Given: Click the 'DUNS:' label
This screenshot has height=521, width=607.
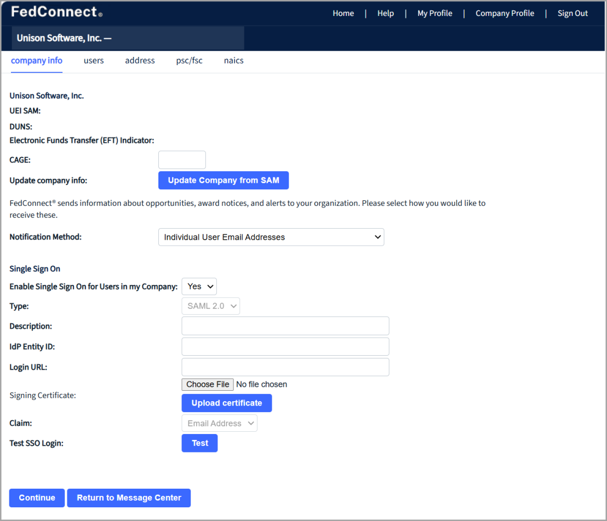Looking at the screenshot, I should pyautogui.click(x=21, y=127).
